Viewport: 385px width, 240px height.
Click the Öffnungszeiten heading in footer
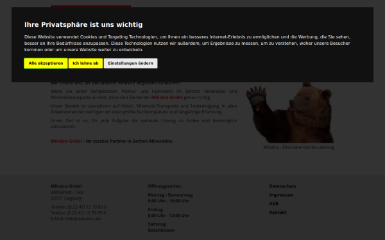pyautogui.click(x=165, y=186)
